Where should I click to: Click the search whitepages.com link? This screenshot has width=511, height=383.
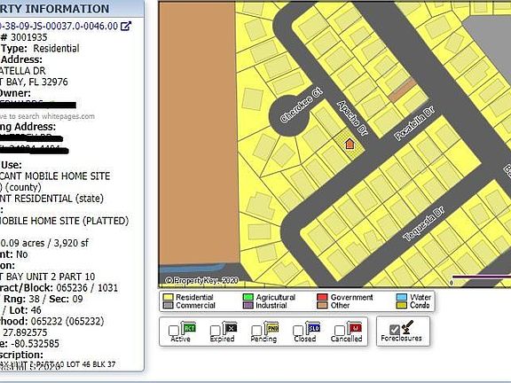coord(47,116)
